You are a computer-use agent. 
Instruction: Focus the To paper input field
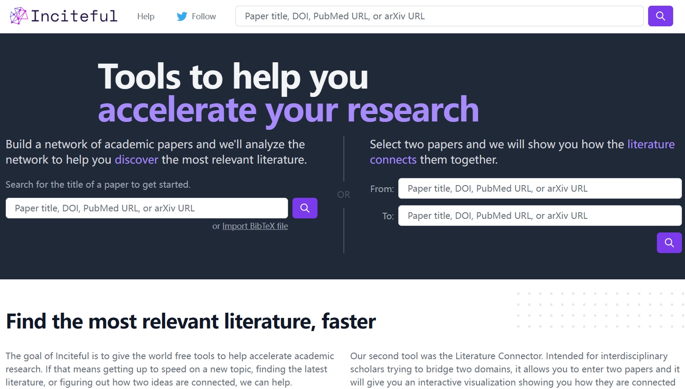tap(540, 216)
